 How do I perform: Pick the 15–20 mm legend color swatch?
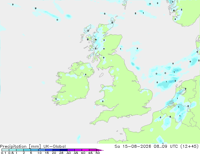(x=49, y=150)
